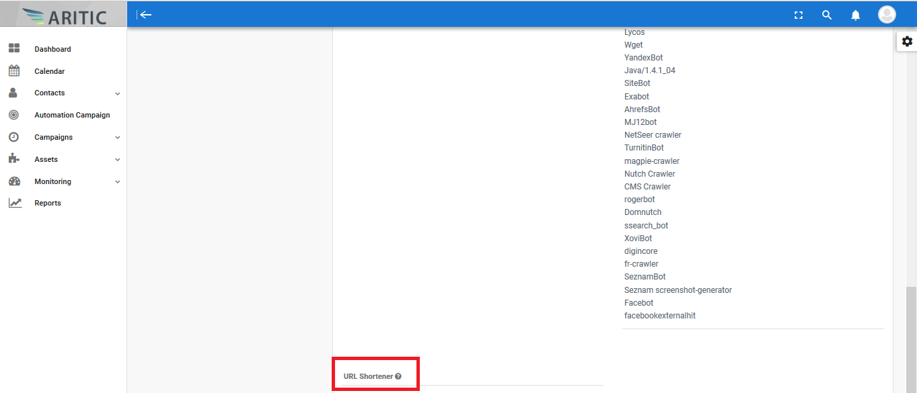The height and width of the screenshot is (393, 917).
Task: Expand the Contacts submenu chevron
Action: click(x=118, y=93)
